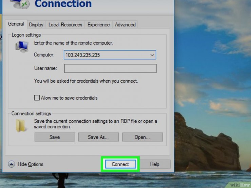Switch to the Display tab
Image resolution: width=251 pixels, height=188 pixels.
tap(36, 25)
